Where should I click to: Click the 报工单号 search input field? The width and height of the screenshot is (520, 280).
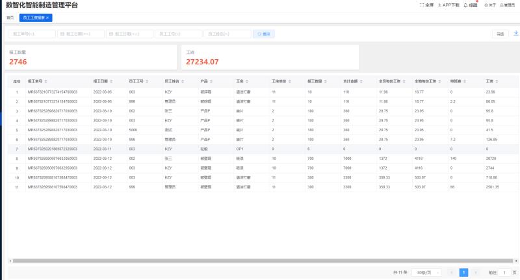[31, 34]
